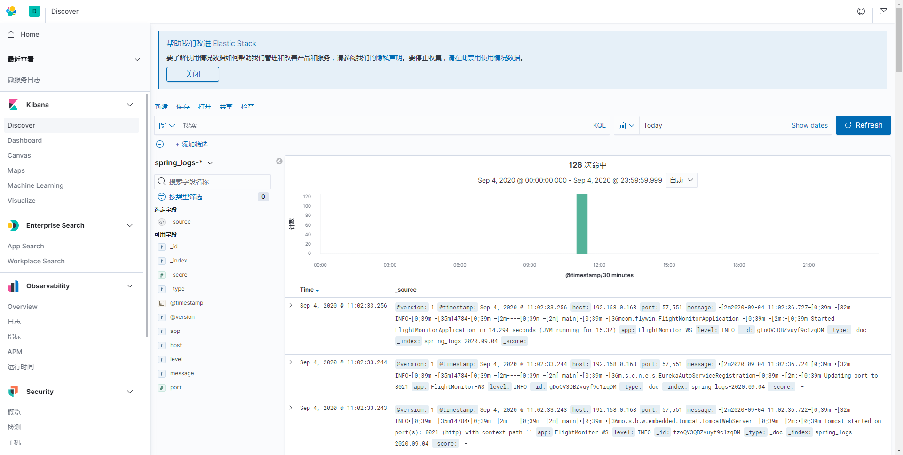Click the 请在此禁用使用情况数据 link
The height and width of the screenshot is (455, 903).
(x=484, y=58)
